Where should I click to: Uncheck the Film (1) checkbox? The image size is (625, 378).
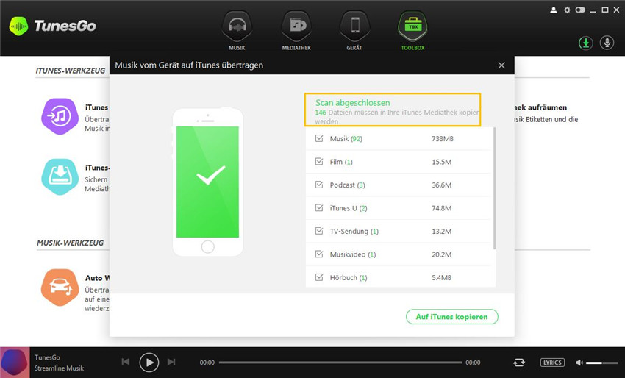pos(319,162)
